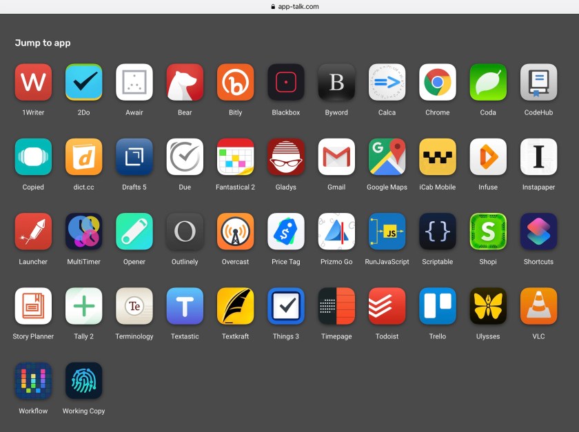Select the Textastic app icon
This screenshot has width=579, height=432.
(185, 306)
